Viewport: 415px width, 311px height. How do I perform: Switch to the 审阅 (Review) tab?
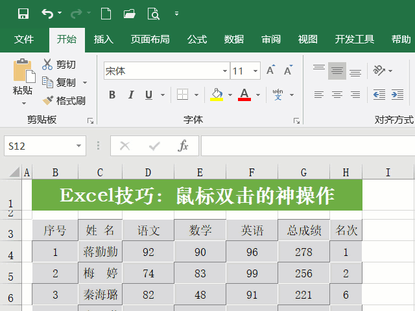[271, 40]
